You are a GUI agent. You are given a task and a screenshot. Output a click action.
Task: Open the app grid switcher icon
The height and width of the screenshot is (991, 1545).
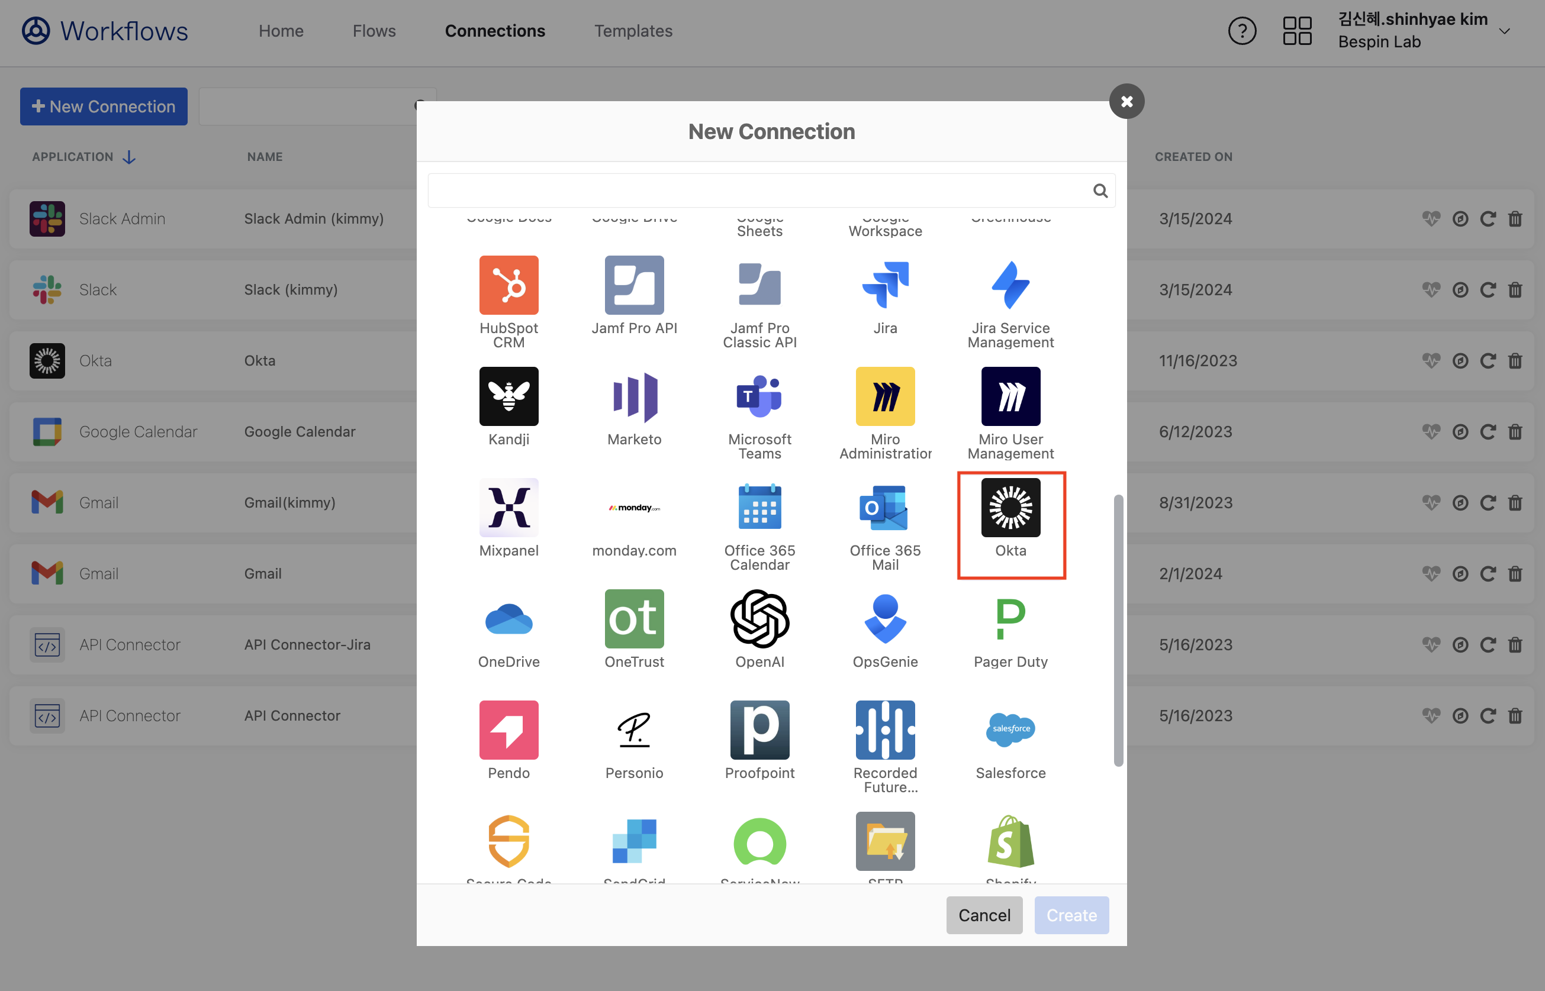click(x=1296, y=31)
